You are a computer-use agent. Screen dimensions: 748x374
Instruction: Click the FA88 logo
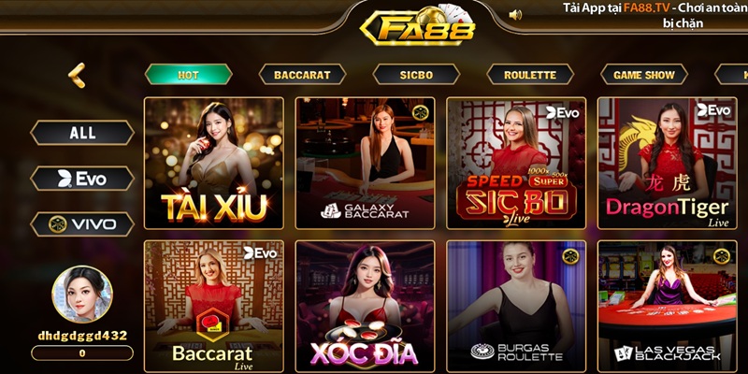pos(418,26)
